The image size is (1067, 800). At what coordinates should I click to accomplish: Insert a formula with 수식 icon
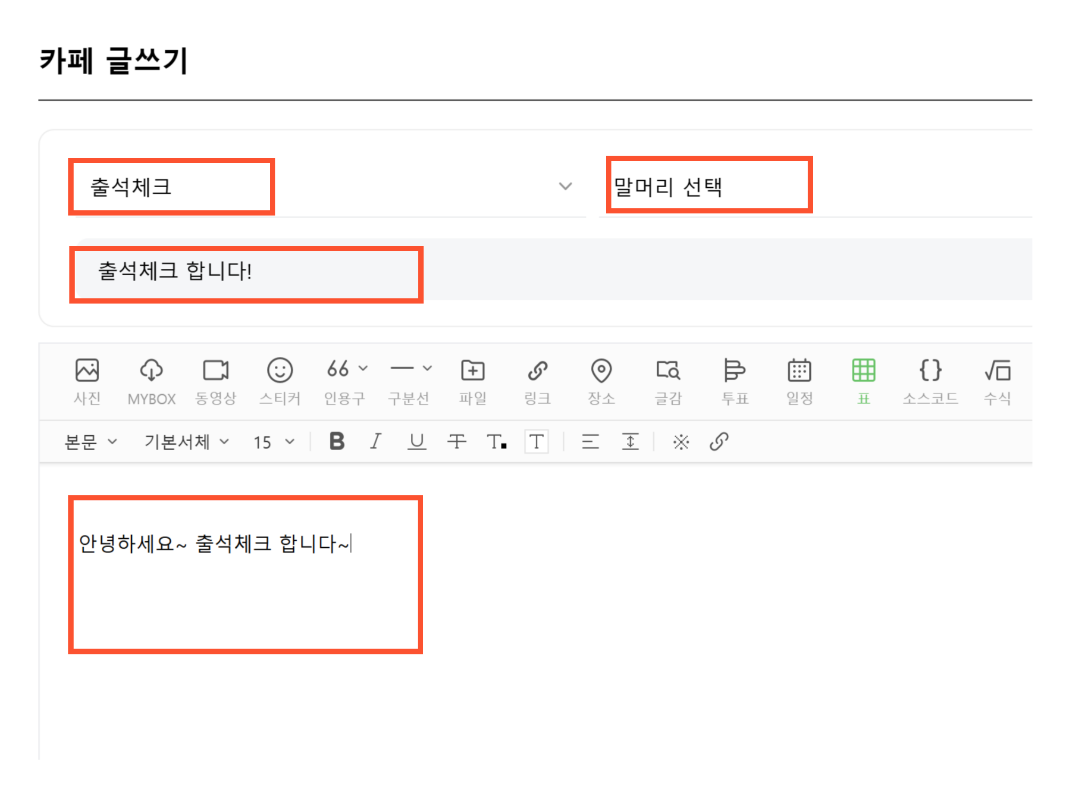(997, 381)
